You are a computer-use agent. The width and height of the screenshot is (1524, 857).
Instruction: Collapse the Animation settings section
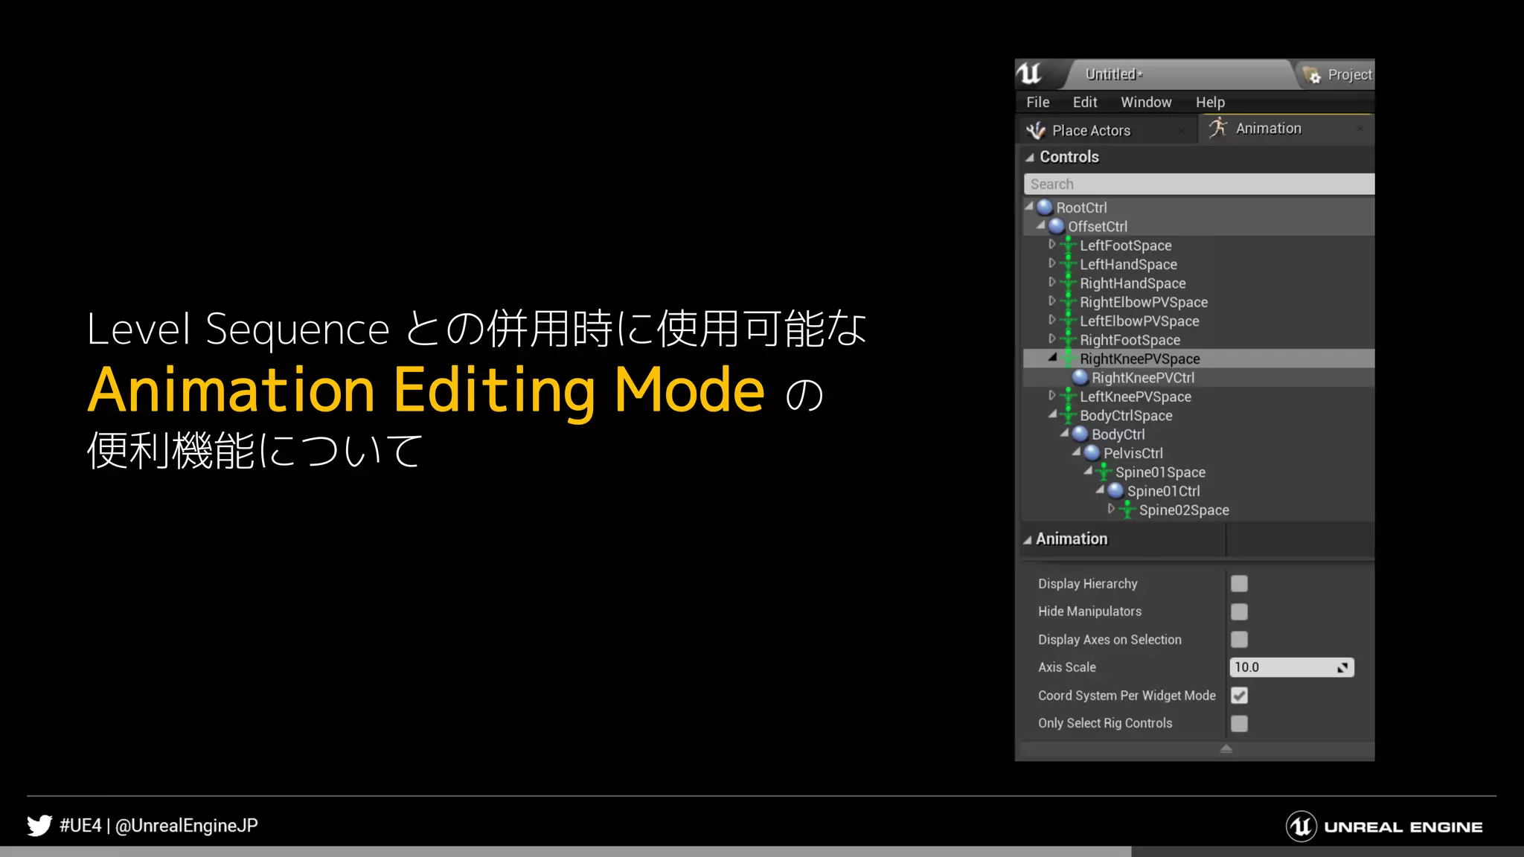pyautogui.click(x=1028, y=540)
